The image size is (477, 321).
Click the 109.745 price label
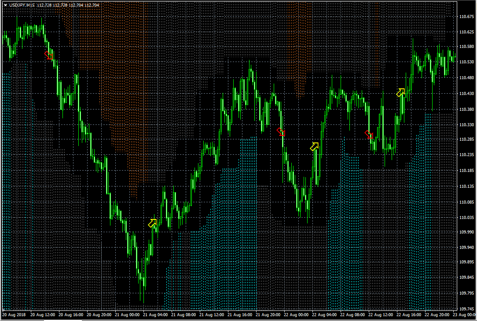(466, 309)
